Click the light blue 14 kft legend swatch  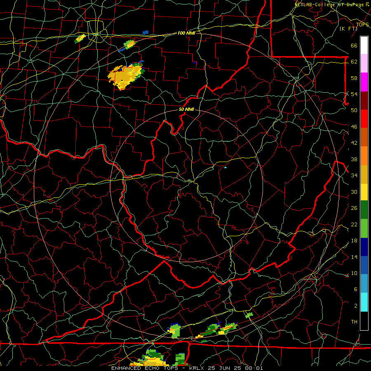pos(364,284)
